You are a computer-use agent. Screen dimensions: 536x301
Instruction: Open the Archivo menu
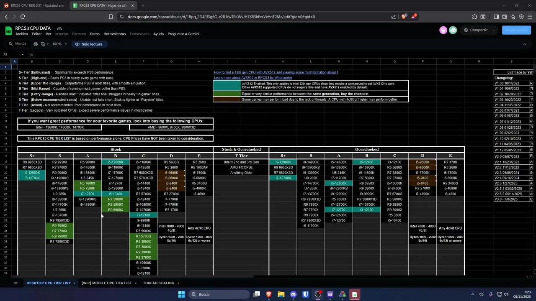tap(22, 34)
